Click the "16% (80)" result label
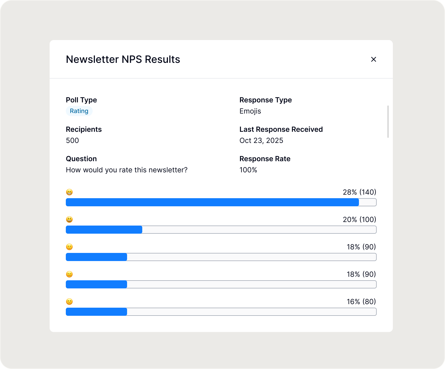The height and width of the screenshot is (369, 445). click(x=361, y=302)
